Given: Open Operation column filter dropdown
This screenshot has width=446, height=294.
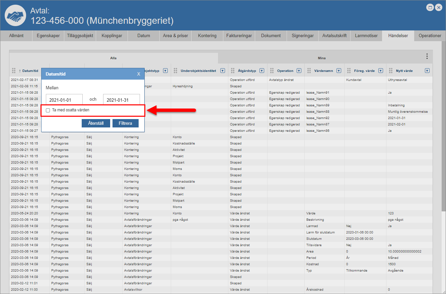Looking at the screenshot, I should coord(299,71).
